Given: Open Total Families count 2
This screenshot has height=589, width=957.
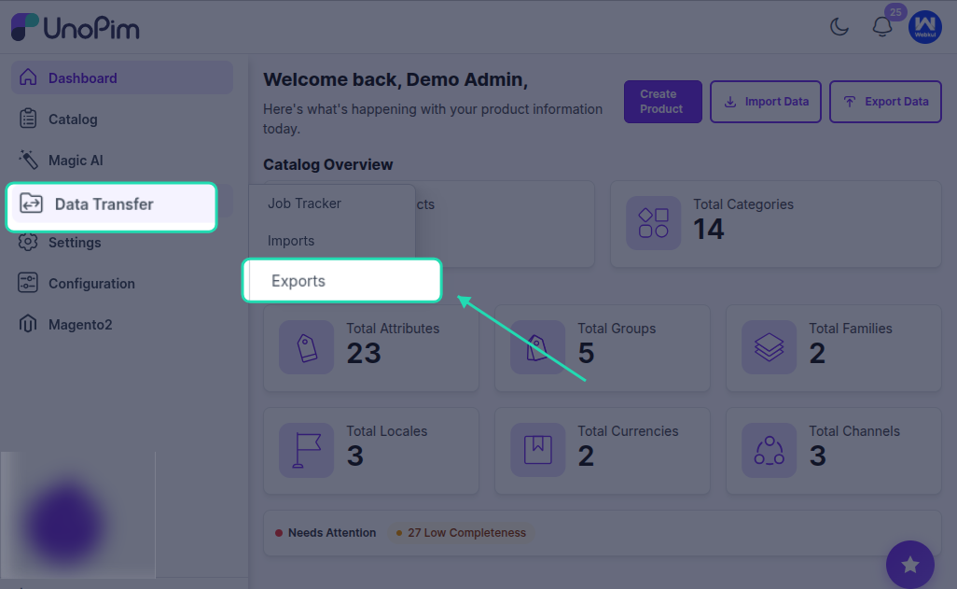Looking at the screenshot, I should [817, 353].
